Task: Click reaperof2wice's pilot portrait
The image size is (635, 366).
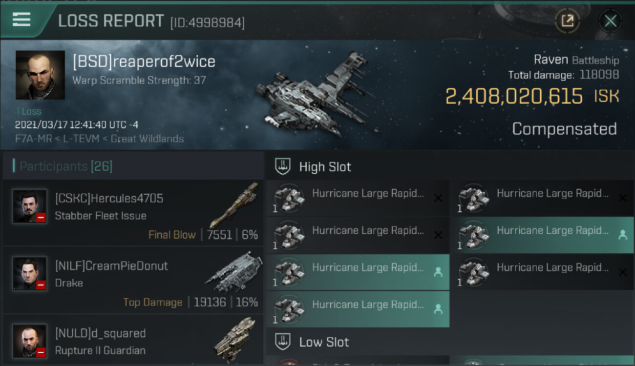Action: [40, 75]
